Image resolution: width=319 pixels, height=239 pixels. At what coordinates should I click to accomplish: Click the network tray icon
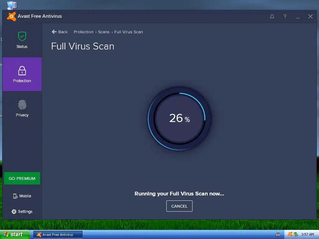(296, 234)
